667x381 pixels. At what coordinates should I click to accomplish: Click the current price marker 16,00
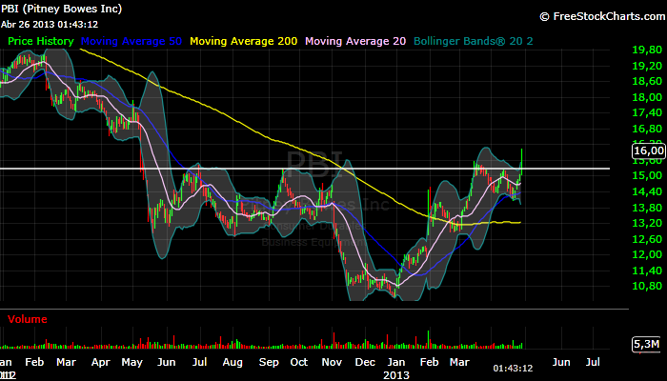[x=649, y=150]
